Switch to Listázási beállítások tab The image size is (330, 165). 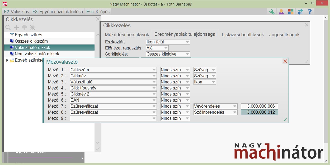[243, 34]
